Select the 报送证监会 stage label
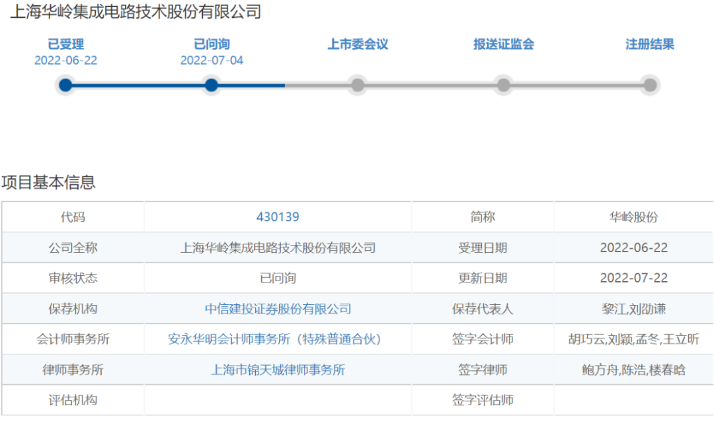 [504, 44]
